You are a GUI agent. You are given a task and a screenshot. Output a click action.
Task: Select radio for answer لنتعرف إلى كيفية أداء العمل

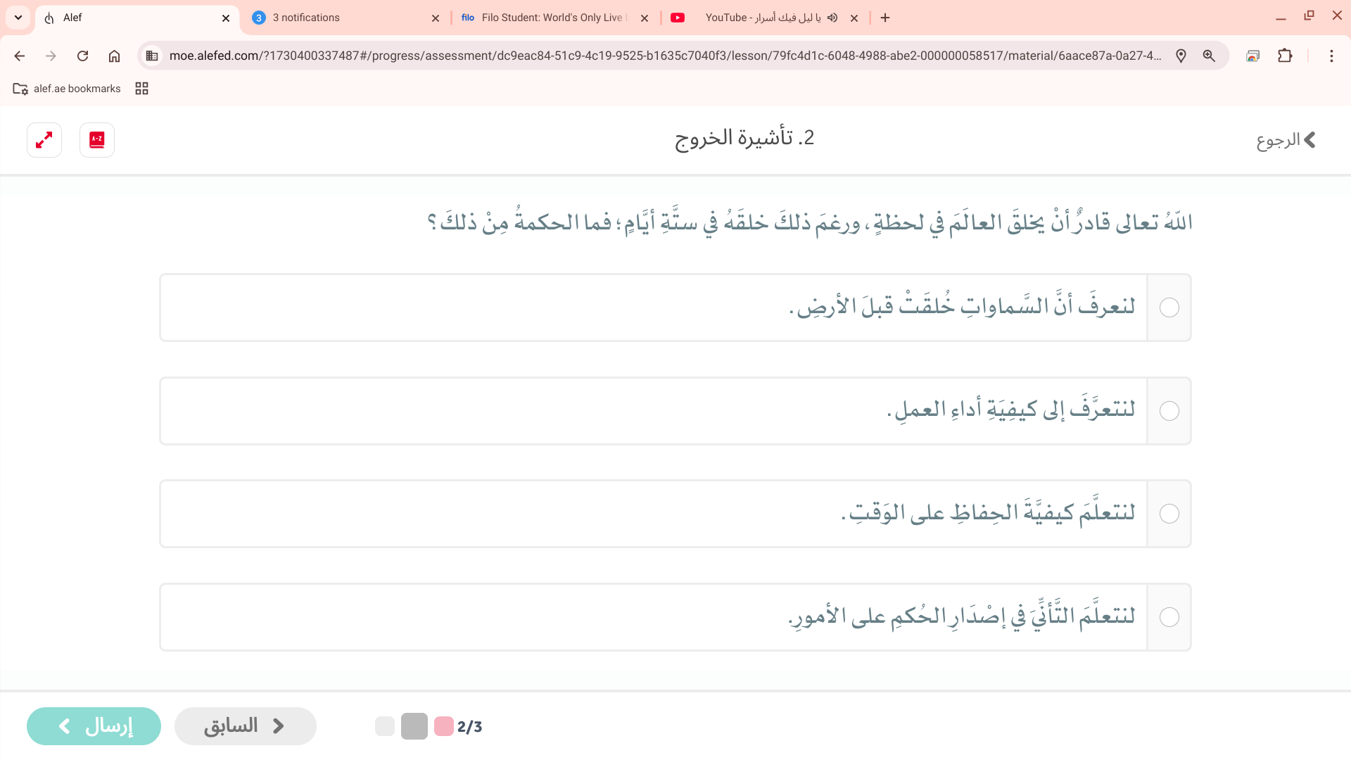click(x=1169, y=411)
